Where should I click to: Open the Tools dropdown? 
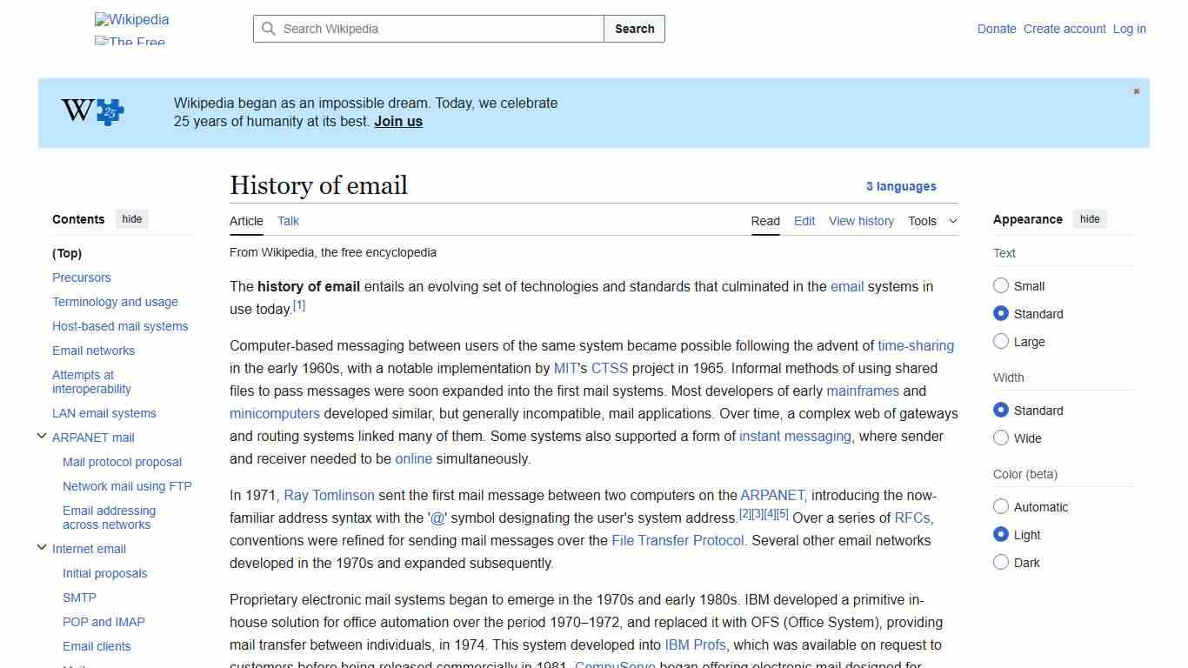coord(931,221)
